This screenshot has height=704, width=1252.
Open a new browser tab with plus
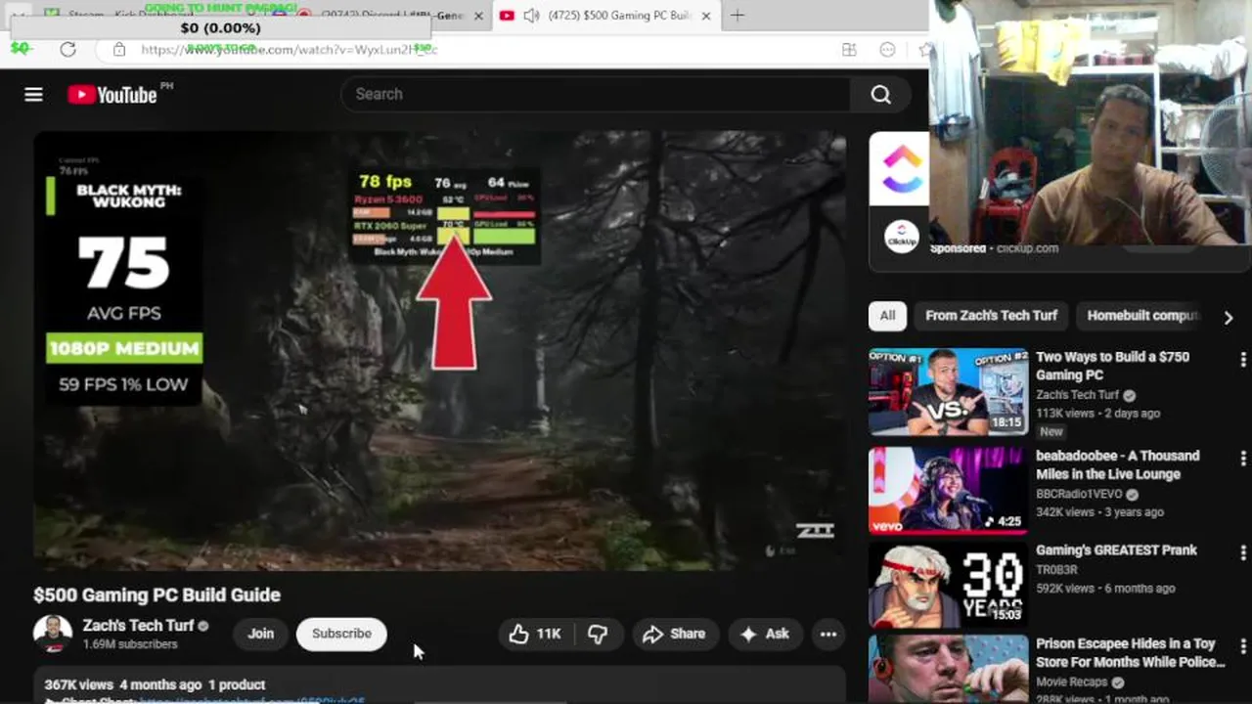[738, 15]
